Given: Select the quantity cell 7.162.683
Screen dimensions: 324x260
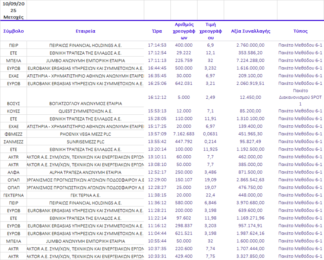Looking at the screenshot, I should (184, 134).
